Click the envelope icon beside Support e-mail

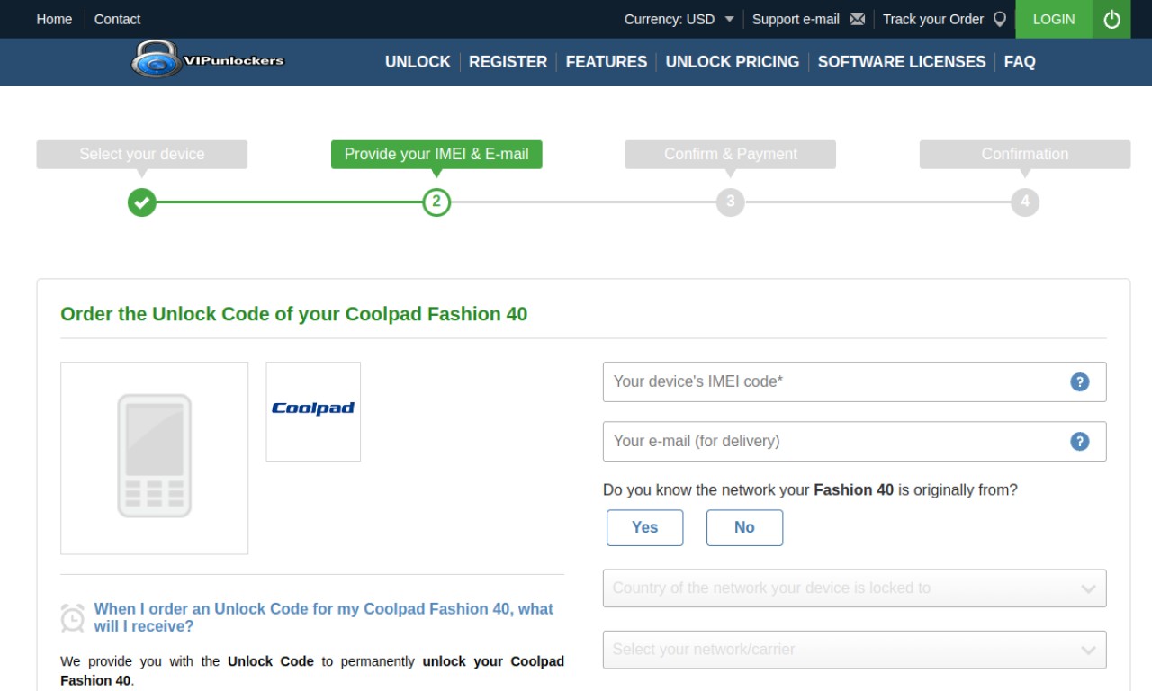[x=857, y=19]
